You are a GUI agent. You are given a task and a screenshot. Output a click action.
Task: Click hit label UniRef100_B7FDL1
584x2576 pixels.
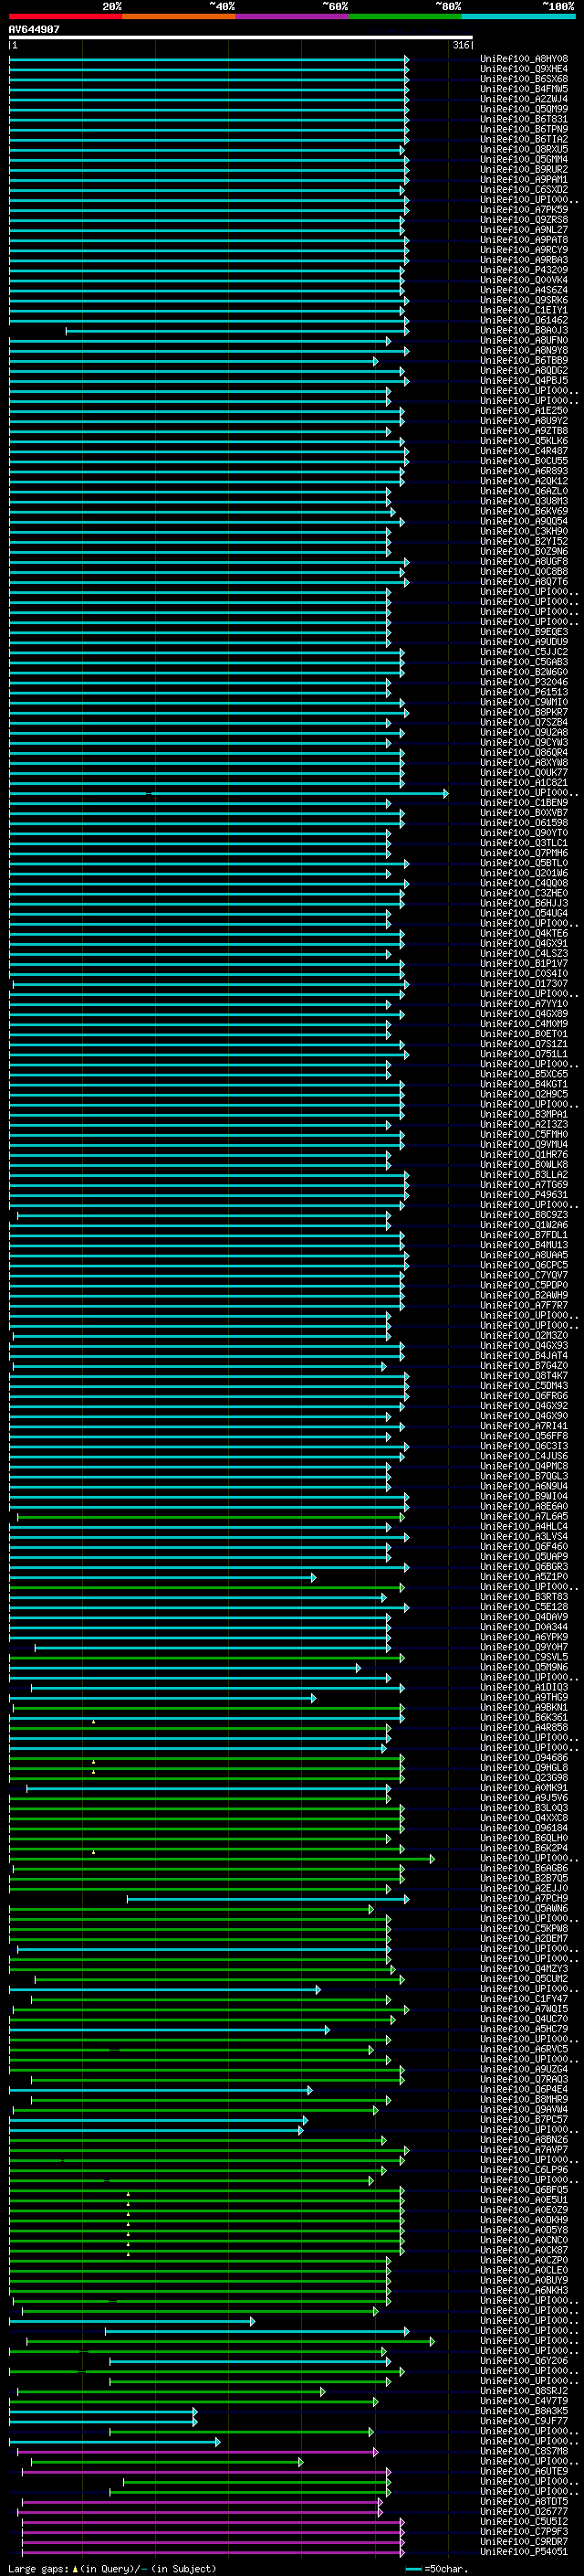(x=524, y=1235)
